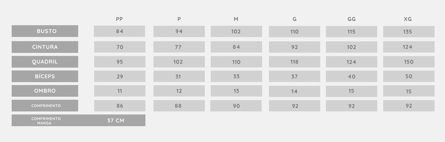Click the CINTURA cell showing 77
Image resolution: width=445 pixels, height=142 pixels.
(x=179, y=47)
